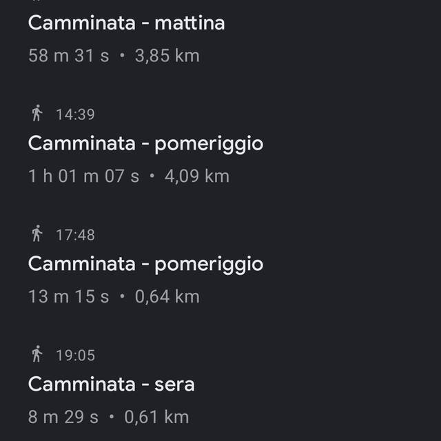Choose the 0,64 km distance

(x=167, y=297)
